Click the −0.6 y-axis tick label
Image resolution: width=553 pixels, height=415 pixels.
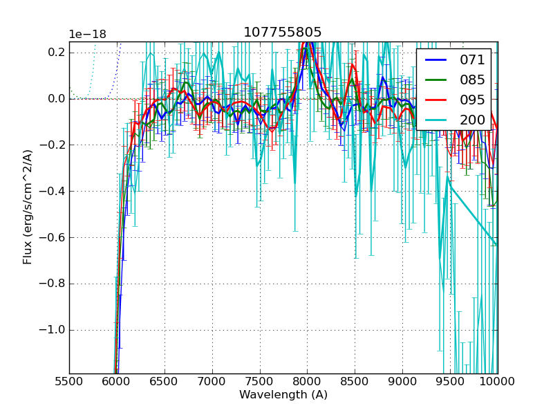(x=51, y=237)
